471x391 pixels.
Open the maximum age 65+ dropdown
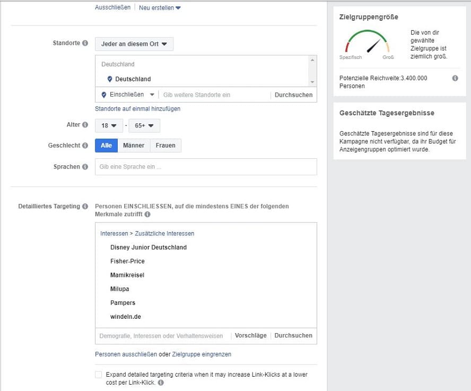(144, 125)
